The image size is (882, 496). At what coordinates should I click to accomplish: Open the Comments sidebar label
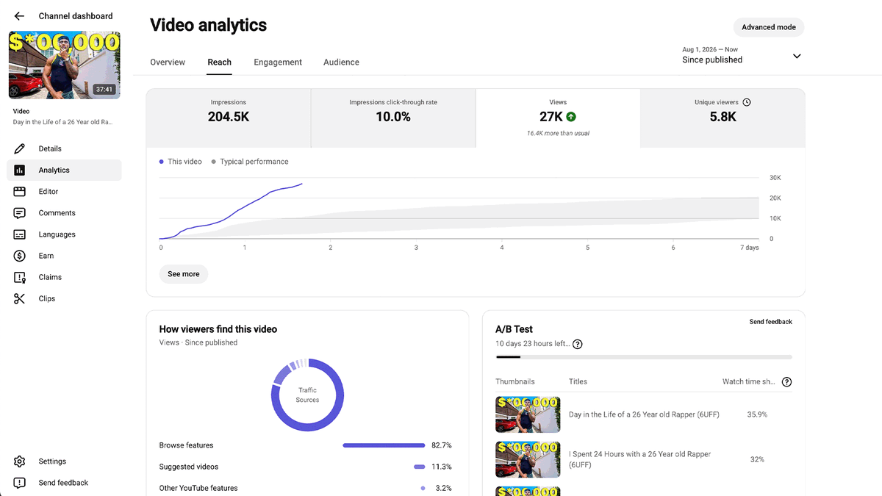[x=57, y=213]
